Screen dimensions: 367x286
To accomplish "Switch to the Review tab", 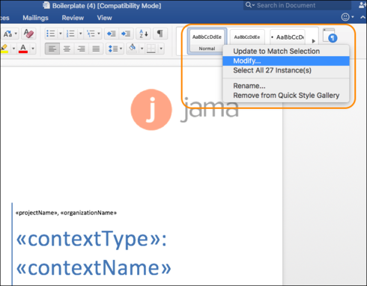I will point(73,18).
